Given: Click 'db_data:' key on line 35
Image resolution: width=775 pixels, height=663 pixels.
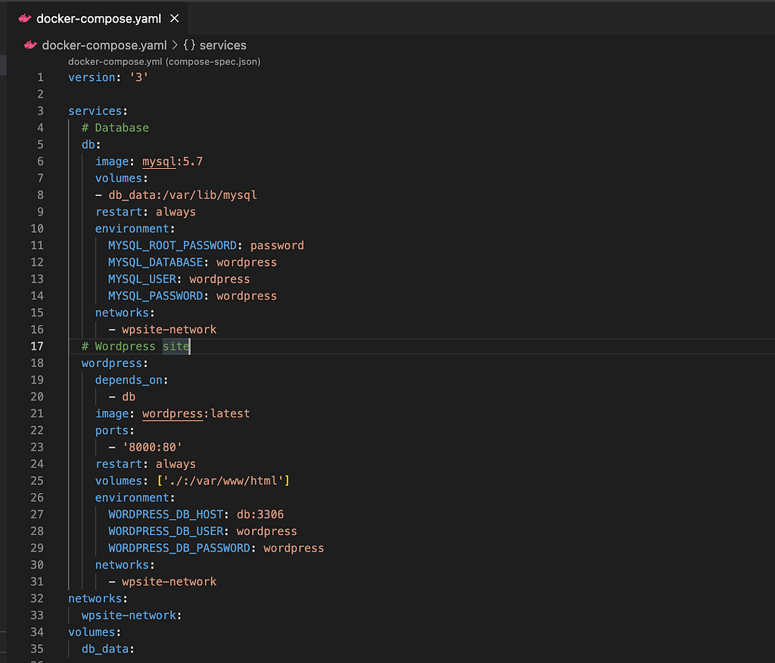Looking at the screenshot, I should pos(108,649).
